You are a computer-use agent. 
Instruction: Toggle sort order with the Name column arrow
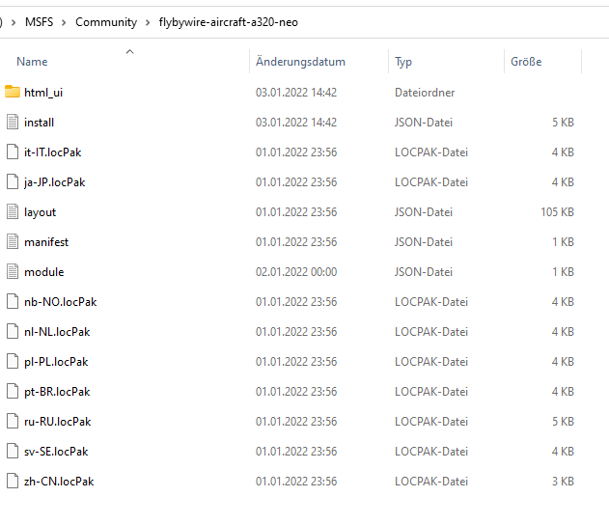129,51
